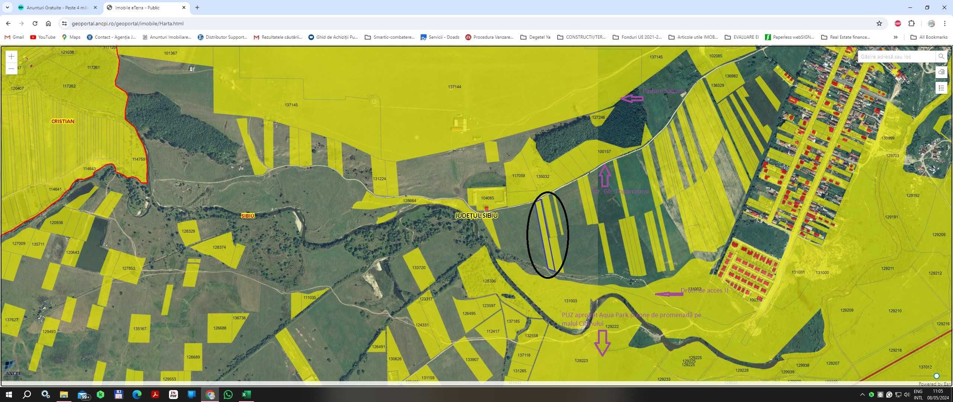Click the parcel labeled 104085
This screenshot has height=402, width=953.
(487, 198)
